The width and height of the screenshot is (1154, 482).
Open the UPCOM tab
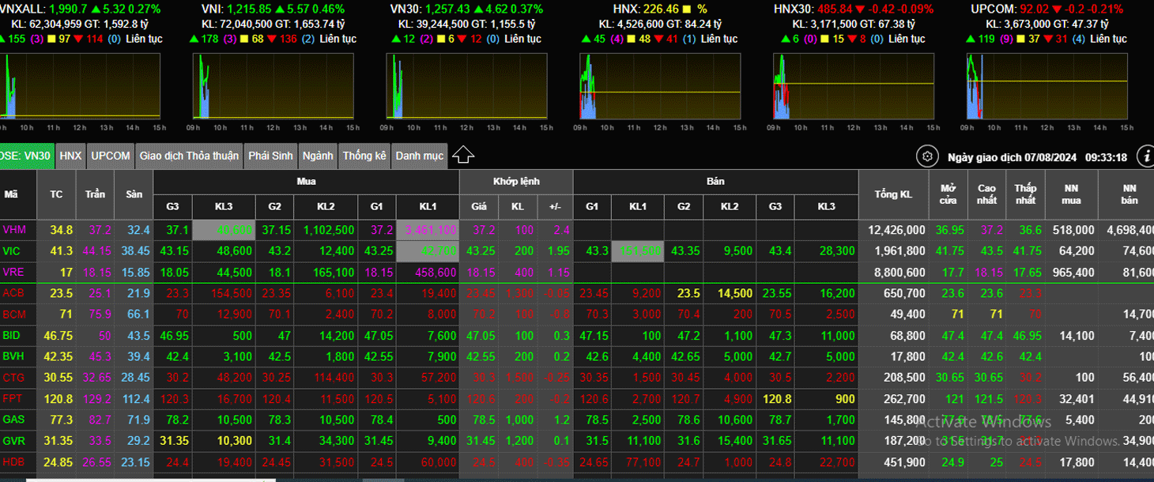(x=110, y=156)
